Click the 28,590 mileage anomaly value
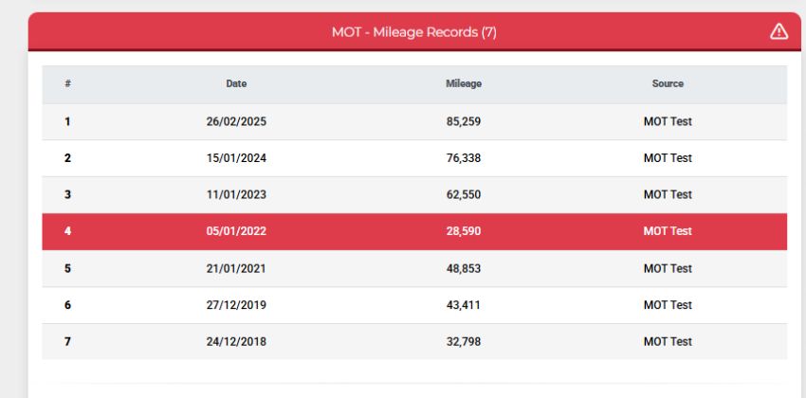 click(x=464, y=231)
